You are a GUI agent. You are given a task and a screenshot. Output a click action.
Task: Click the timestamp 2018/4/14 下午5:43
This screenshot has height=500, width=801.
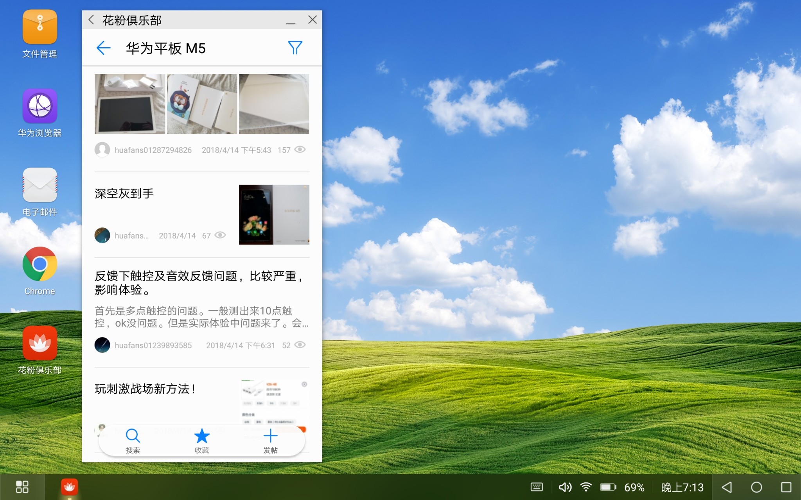tap(236, 150)
